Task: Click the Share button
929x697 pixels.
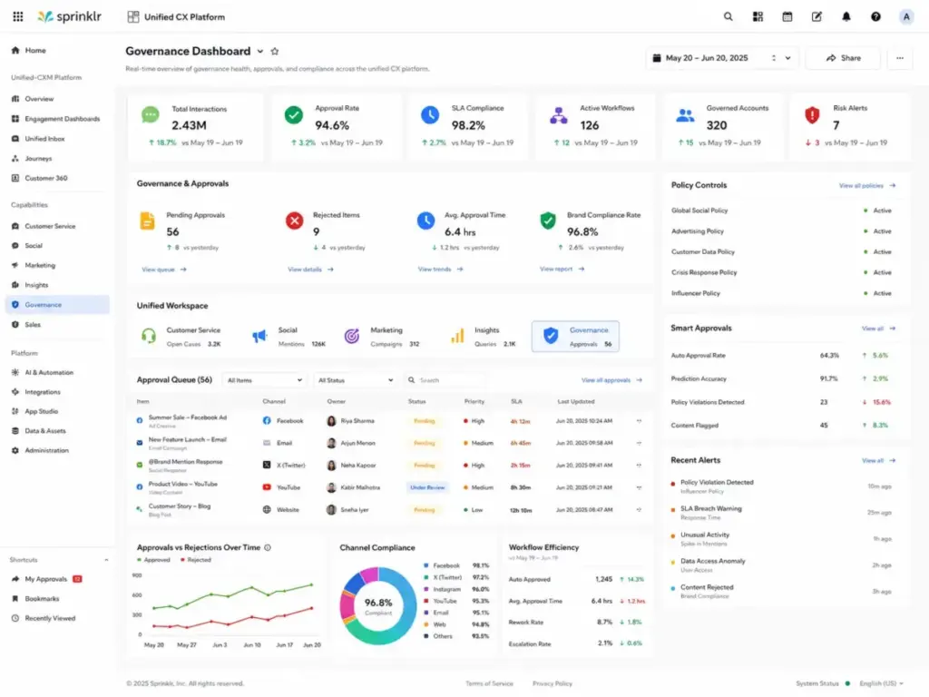Action: [843, 58]
